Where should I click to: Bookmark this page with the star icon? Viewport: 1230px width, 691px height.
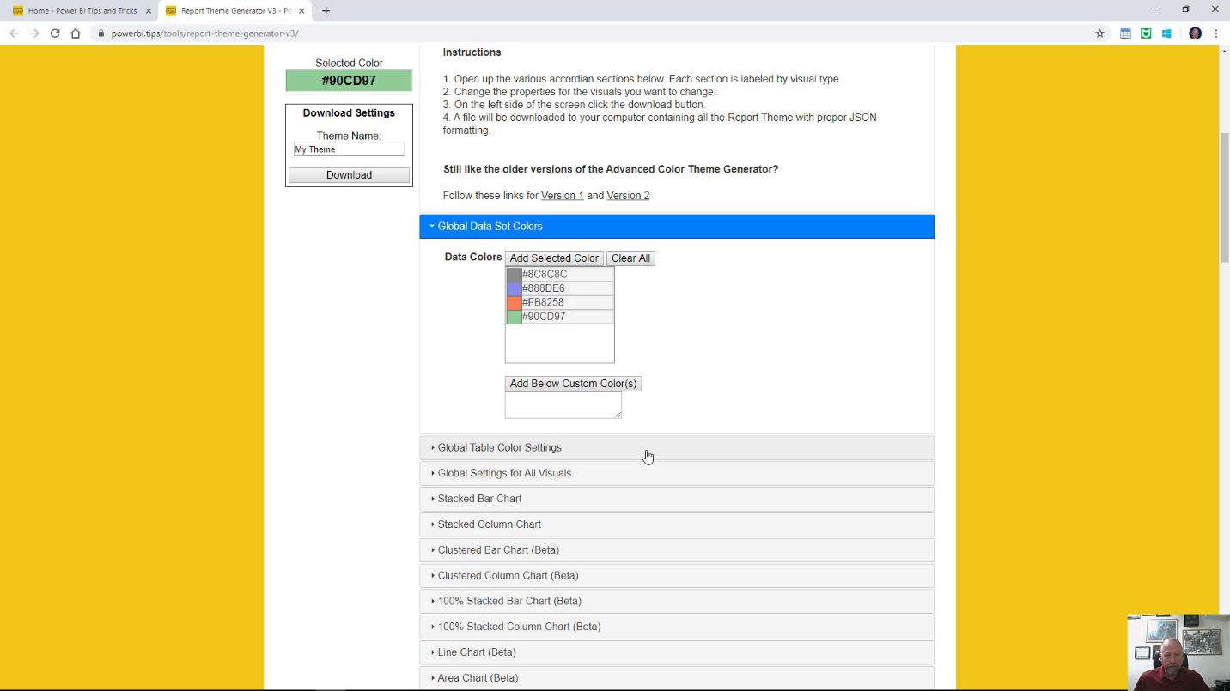1099,33
